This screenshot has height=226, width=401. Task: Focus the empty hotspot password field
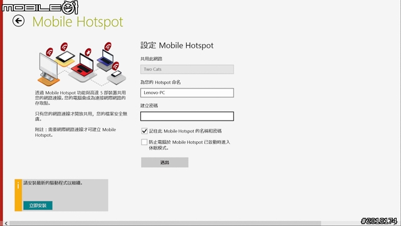coord(187,116)
